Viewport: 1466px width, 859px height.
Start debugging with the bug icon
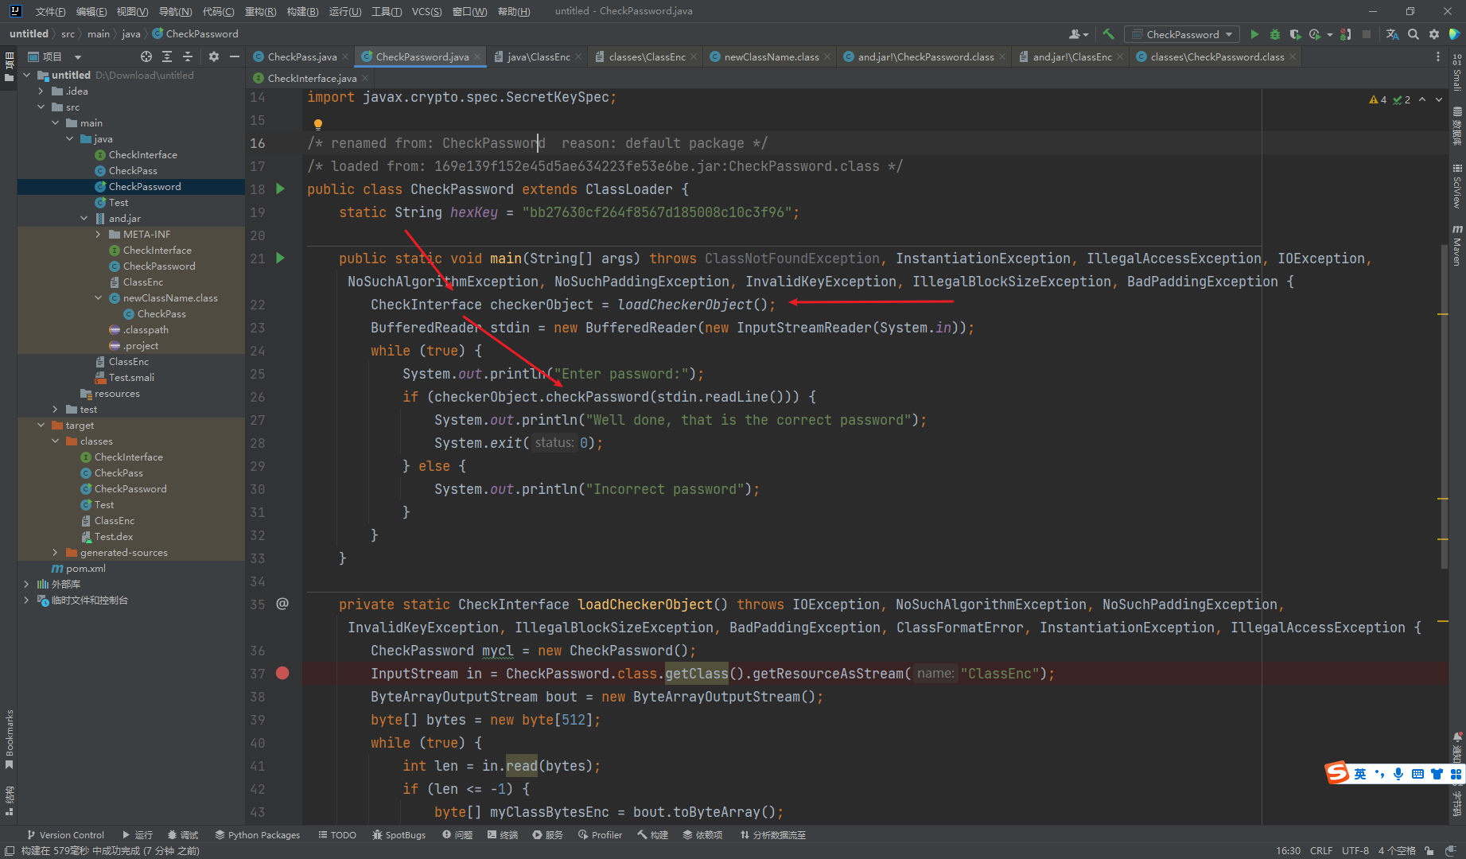pyautogui.click(x=1274, y=34)
